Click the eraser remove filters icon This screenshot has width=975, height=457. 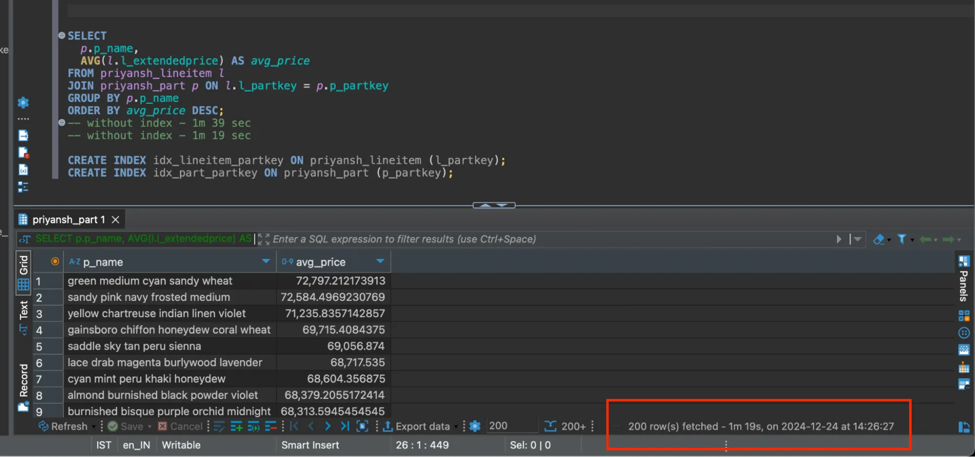[x=879, y=239]
